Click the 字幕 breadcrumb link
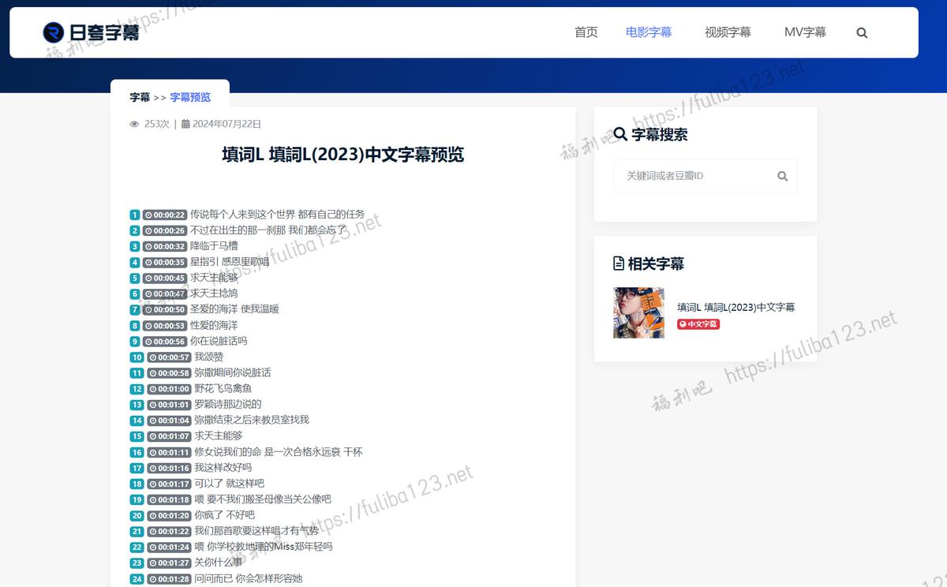Image resolution: width=947 pixels, height=587 pixels. pos(140,97)
